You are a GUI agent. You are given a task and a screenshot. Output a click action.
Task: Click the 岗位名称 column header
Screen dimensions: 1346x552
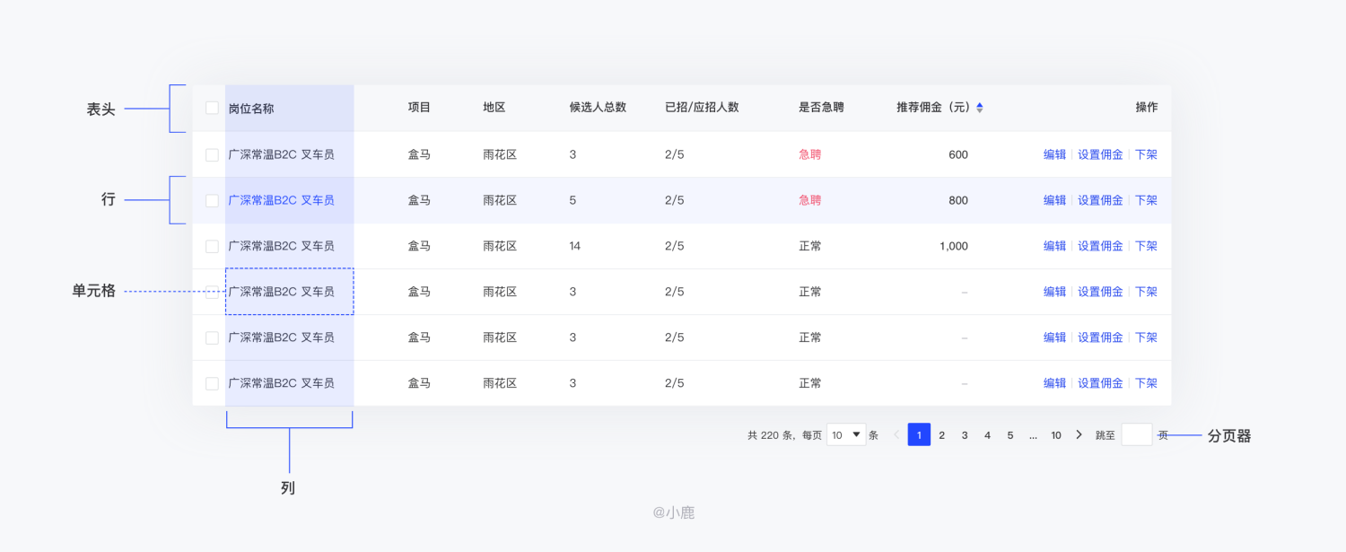(x=251, y=108)
